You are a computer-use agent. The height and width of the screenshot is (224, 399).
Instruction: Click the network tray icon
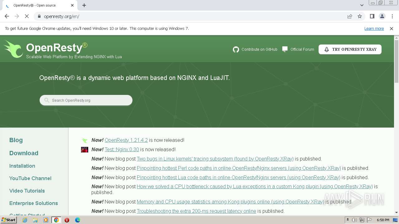click(362, 220)
